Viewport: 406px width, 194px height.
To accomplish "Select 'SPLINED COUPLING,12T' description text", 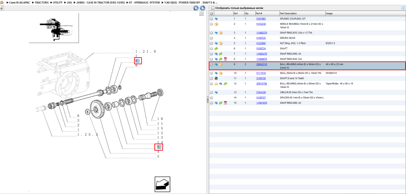I will click(293, 19).
